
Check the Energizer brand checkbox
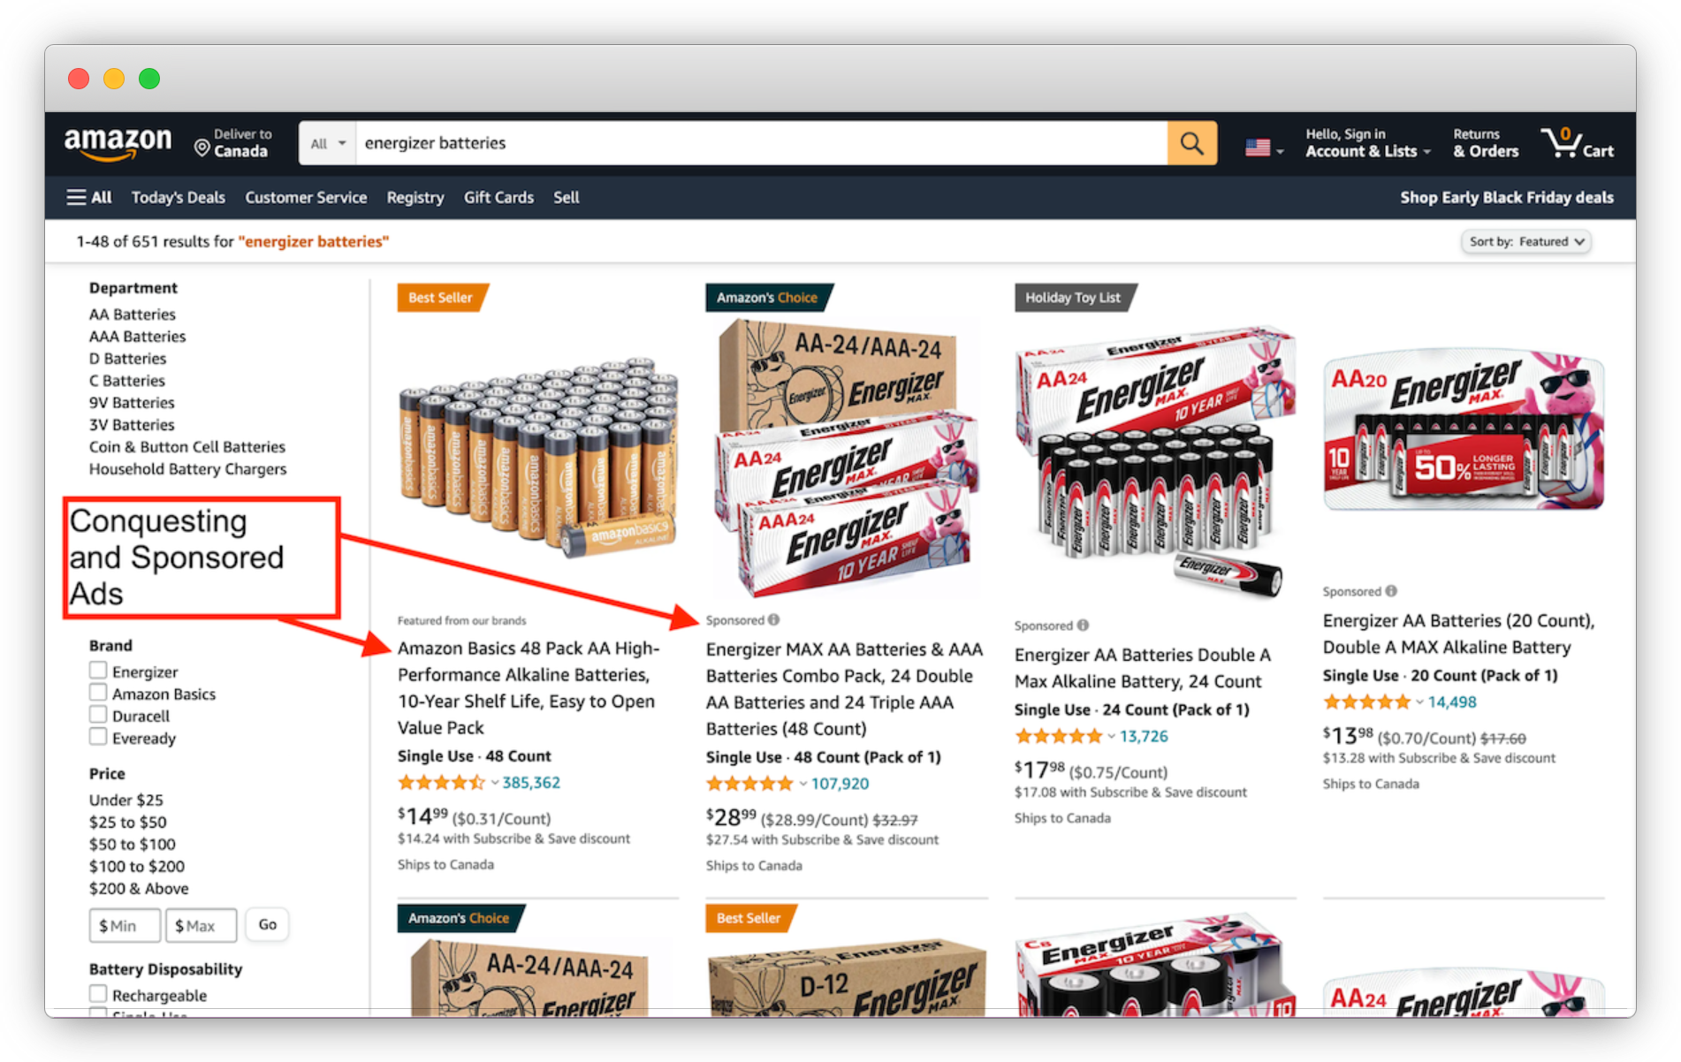[98, 671]
